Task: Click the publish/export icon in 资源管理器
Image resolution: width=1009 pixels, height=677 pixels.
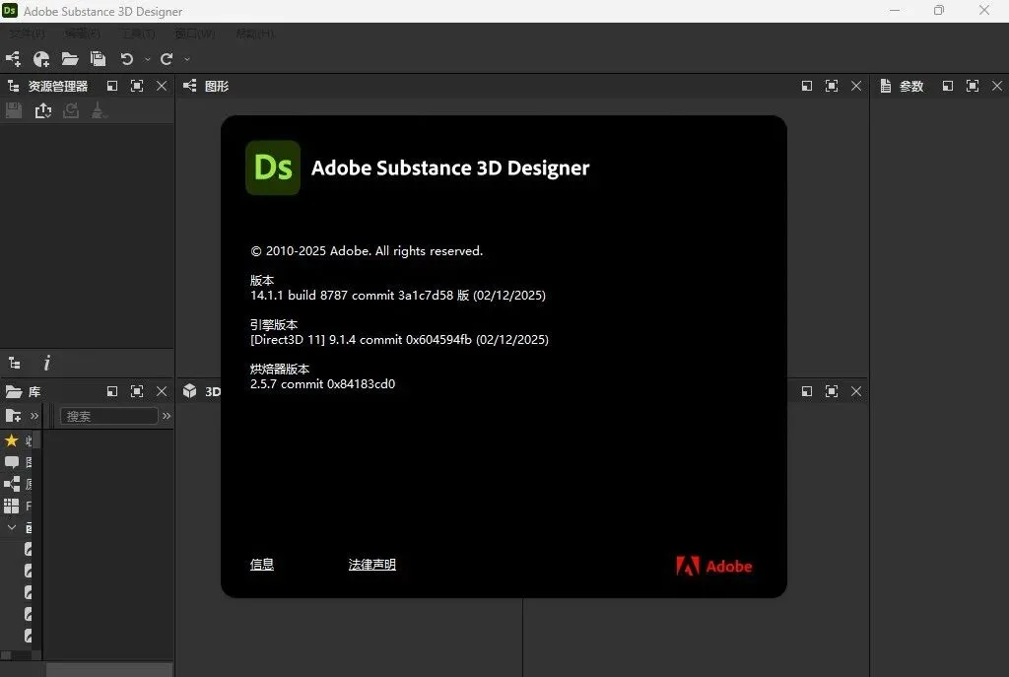Action: [x=43, y=110]
